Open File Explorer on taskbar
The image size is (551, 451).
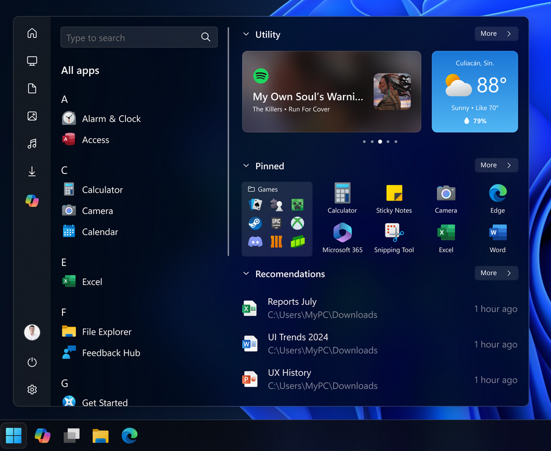click(x=101, y=436)
